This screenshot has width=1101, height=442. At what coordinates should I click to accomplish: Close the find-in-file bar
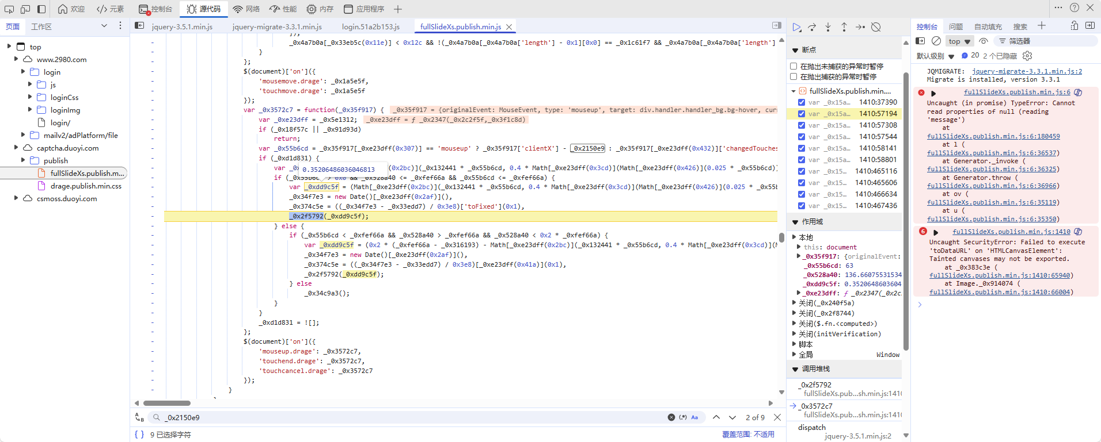[777, 417]
